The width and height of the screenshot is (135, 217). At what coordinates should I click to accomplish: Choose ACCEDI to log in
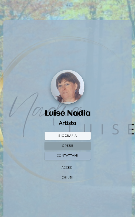pyautogui.click(x=67, y=167)
